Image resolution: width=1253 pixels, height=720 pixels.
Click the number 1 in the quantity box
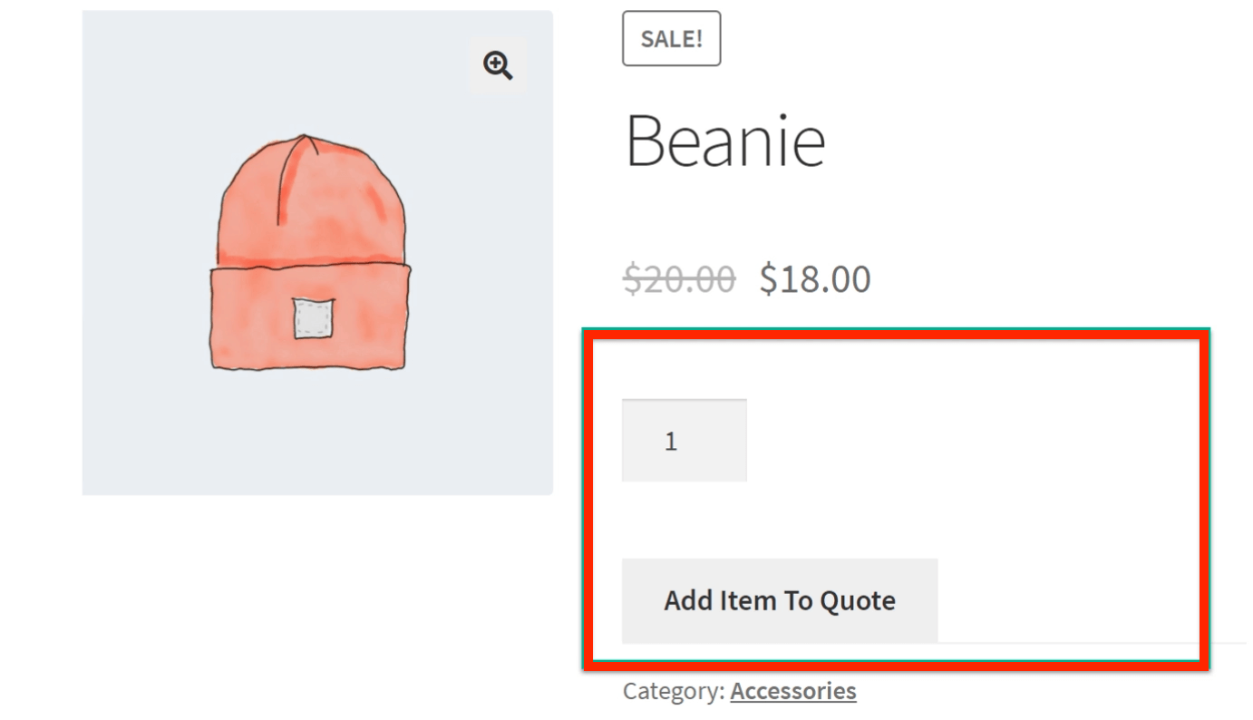[671, 442]
